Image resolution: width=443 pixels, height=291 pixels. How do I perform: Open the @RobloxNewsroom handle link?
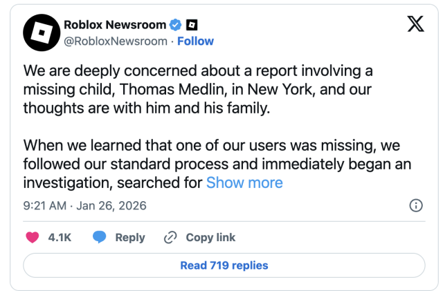[115, 41]
